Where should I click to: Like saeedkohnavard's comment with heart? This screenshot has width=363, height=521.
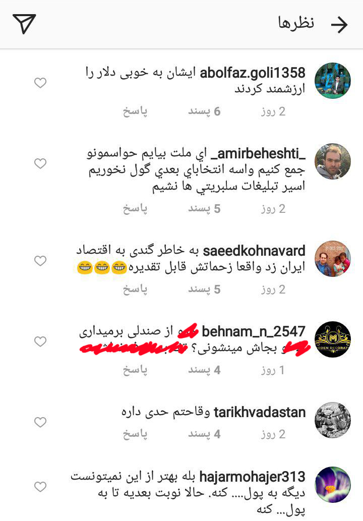pos(40,261)
